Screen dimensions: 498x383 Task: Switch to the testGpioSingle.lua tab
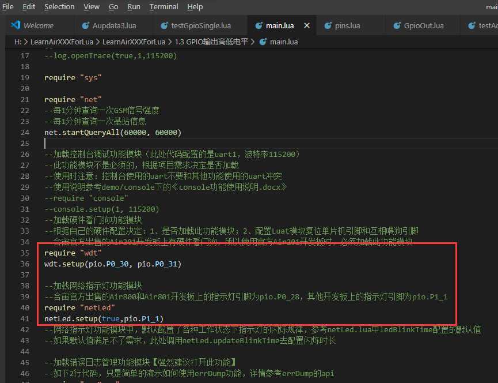click(x=201, y=25)
